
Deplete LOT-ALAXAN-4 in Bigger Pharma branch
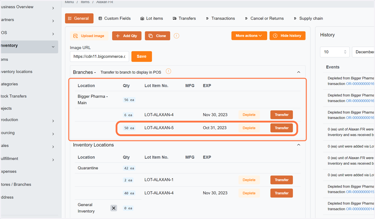click(249, 115)
